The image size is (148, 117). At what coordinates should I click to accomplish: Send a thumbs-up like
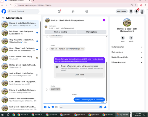pos(105,107)
